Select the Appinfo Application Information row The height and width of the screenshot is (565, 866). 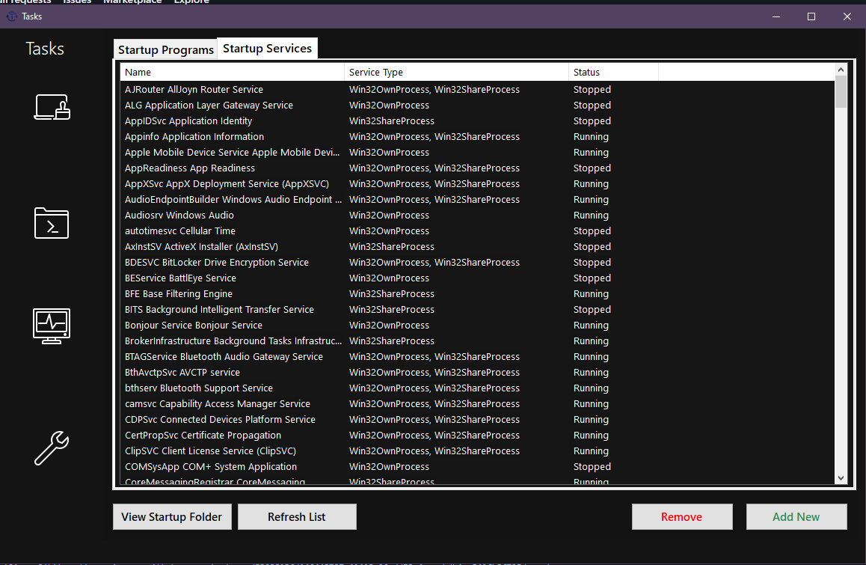(477, 136)
